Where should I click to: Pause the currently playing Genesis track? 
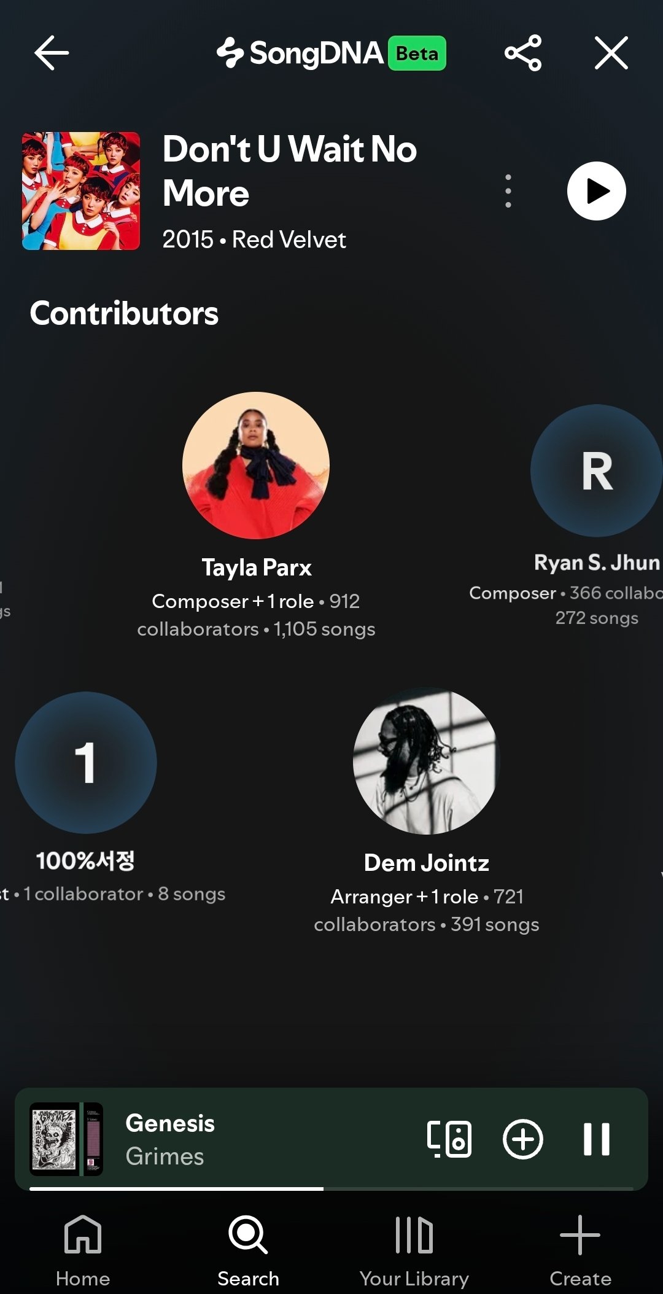[x=597, y=1139]
